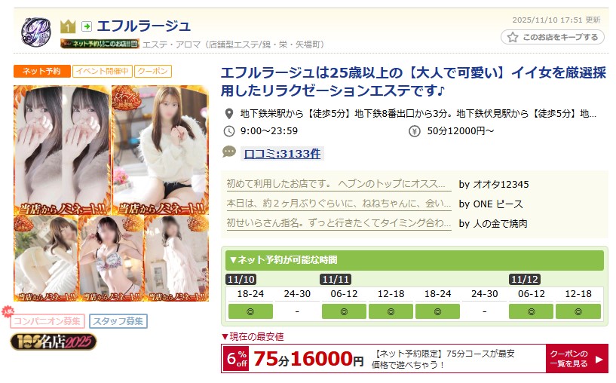
Task: Expand the 現在の最安値 section label
Action: 253,337
